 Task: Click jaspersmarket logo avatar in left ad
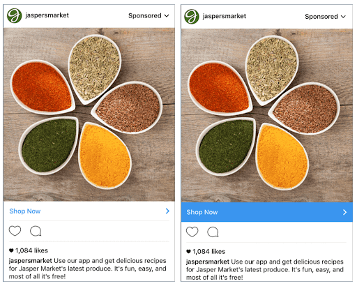click(14, 15)
